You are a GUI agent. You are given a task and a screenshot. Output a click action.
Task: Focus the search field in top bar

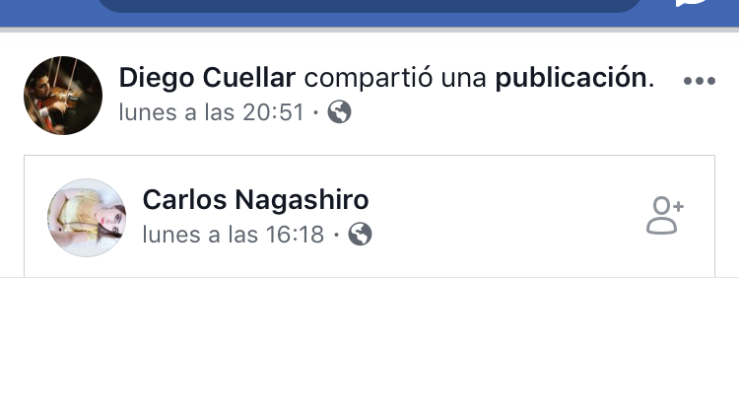pyautogui.click(x=369, y=6)
